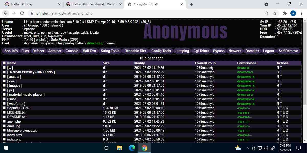Open the Chrome extensions puzzle icon

[x=285, y=13]
